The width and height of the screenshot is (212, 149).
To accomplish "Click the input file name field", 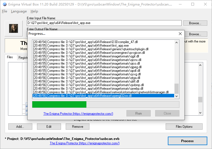I will (x=104, y=23).
